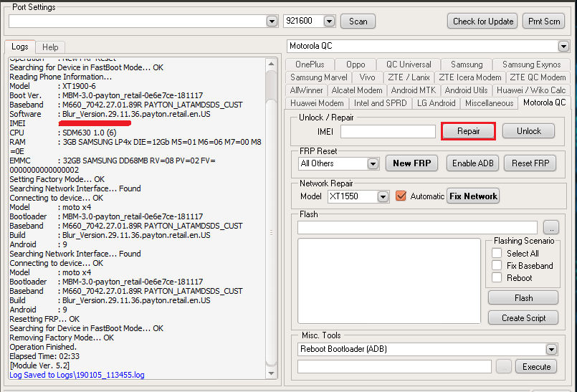Open the saved log link 190105_113455.log
The image size is (577, 392).
[x=77, y=375]
